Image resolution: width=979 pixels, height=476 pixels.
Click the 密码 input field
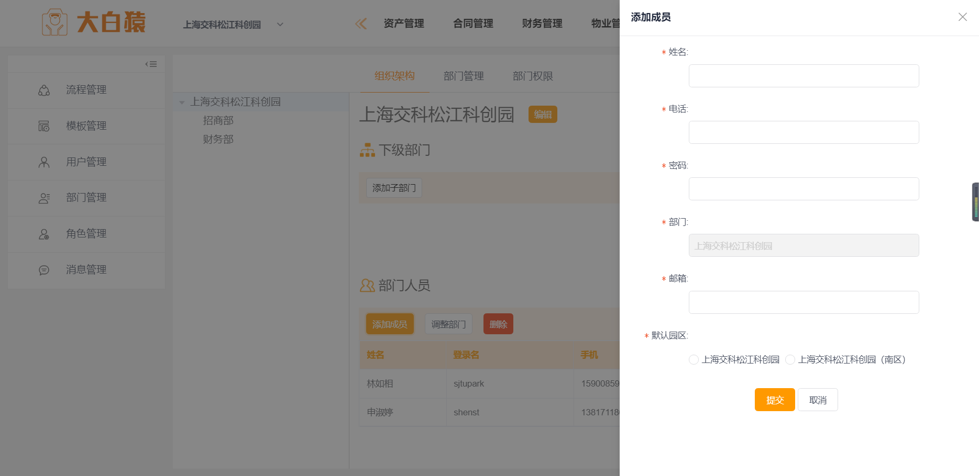coord(804,189)
